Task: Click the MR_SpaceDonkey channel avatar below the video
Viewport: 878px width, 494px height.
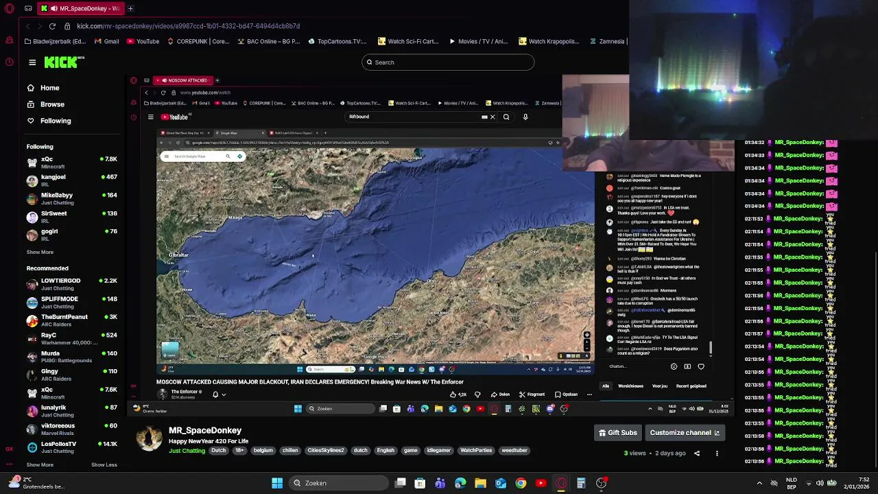Action: click(149, 438)
